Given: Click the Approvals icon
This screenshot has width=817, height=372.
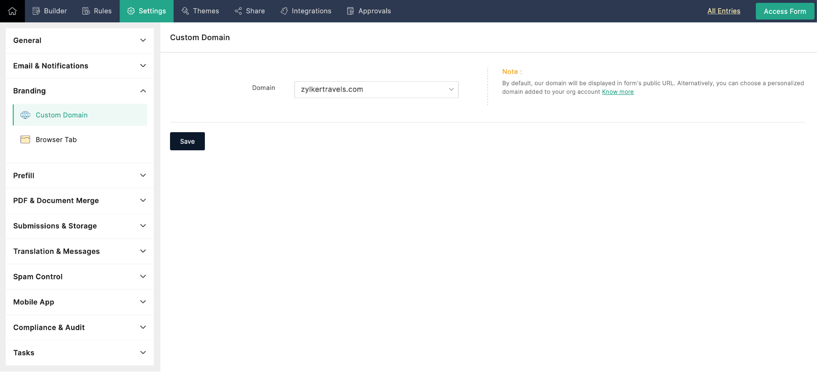Looking at the screenshot, I should coord(350,11).
